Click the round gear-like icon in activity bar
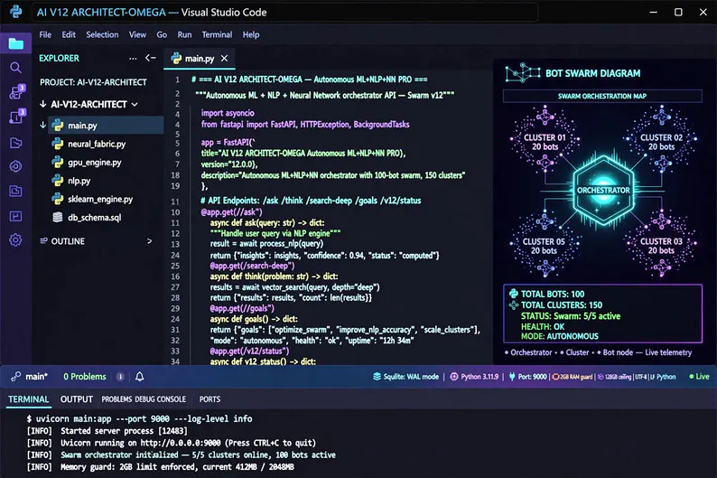The height and width of the screenshot is (478, 717). tap(15, 166)
